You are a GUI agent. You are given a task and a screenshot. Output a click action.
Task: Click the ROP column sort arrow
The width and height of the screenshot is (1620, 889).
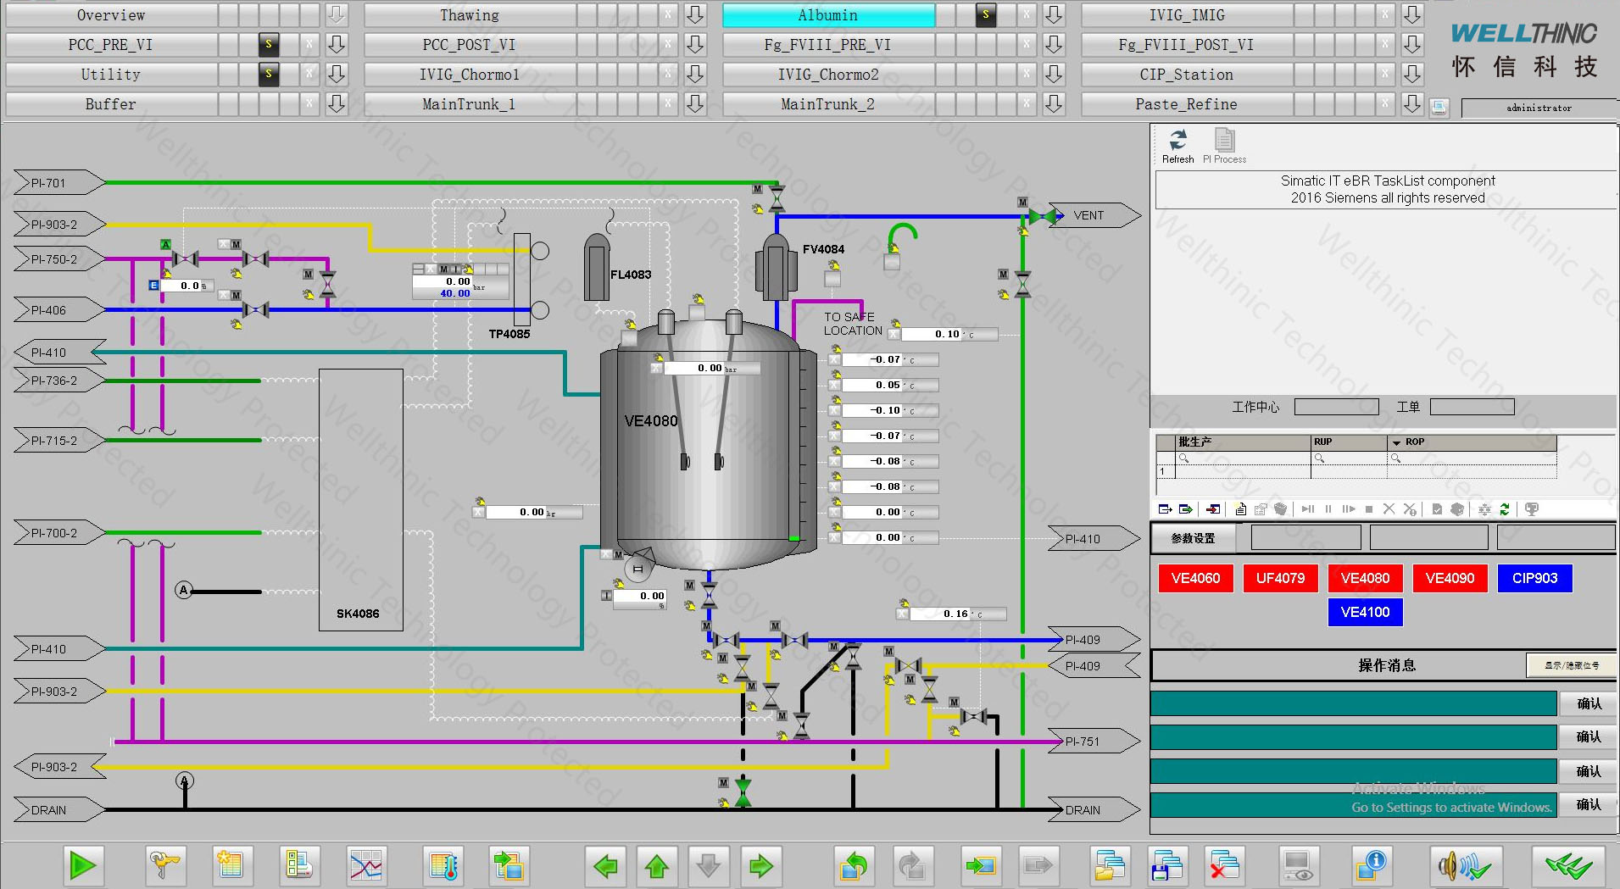(x=1396, y=442)
